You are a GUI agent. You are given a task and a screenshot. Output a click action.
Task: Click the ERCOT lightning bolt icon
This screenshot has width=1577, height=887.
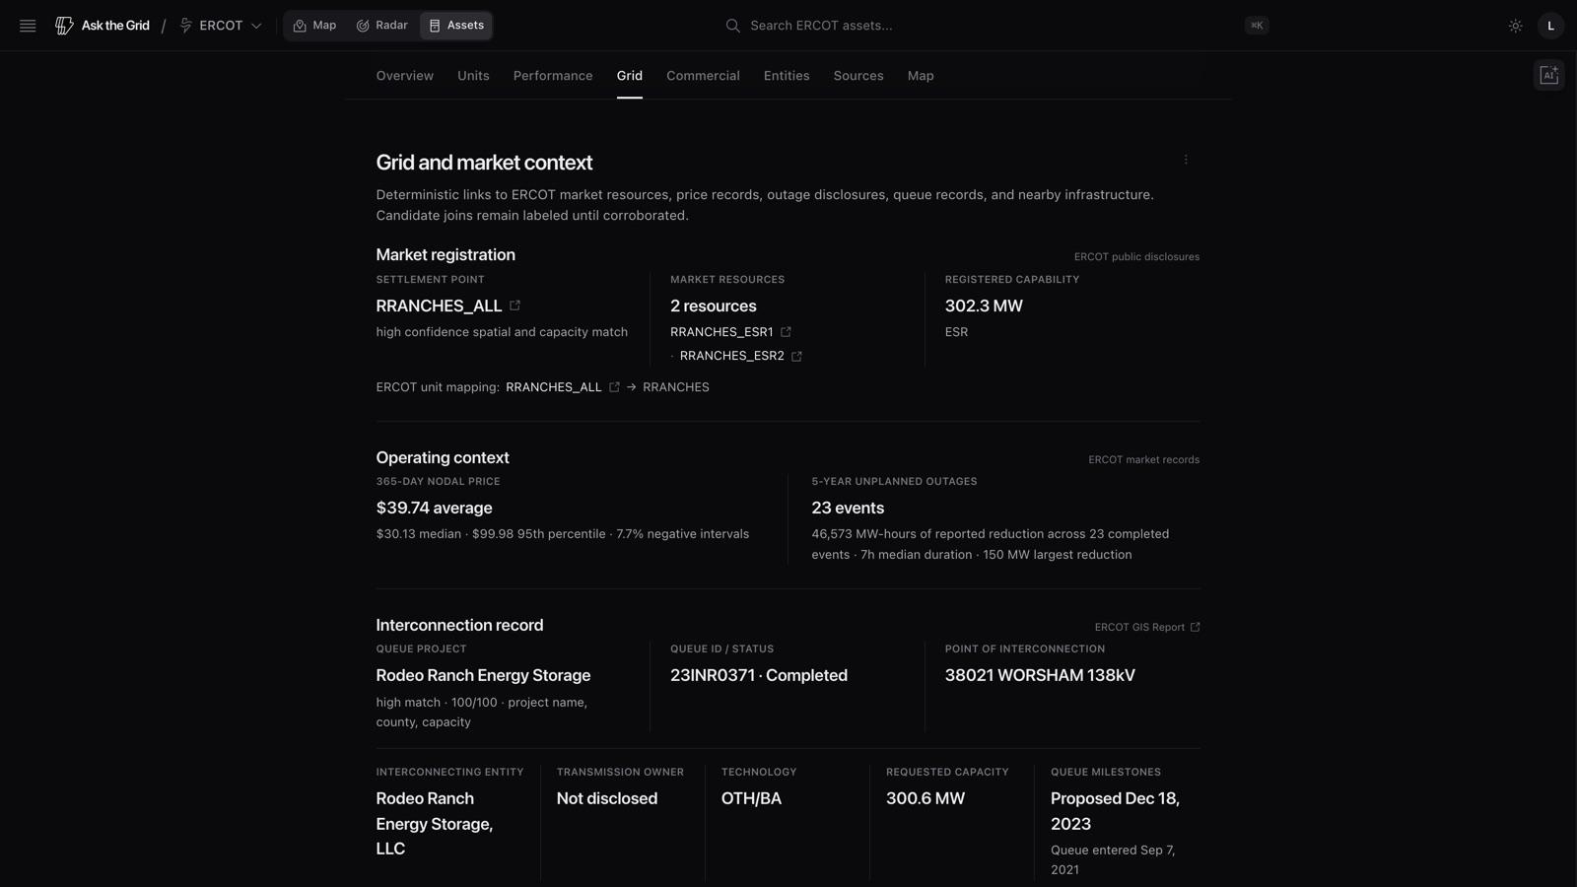pyautogui.click(x=185, y=26)
